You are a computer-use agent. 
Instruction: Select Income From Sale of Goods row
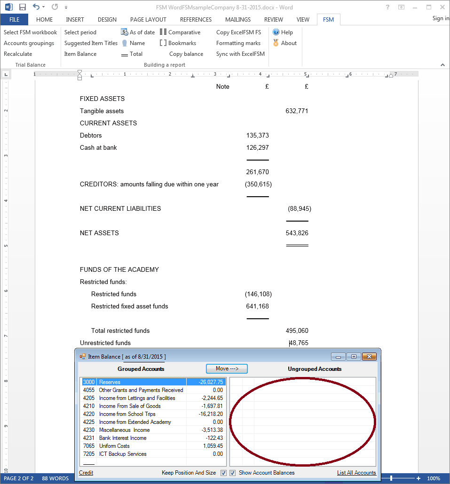pyautogui.click(x=153, y=406)
